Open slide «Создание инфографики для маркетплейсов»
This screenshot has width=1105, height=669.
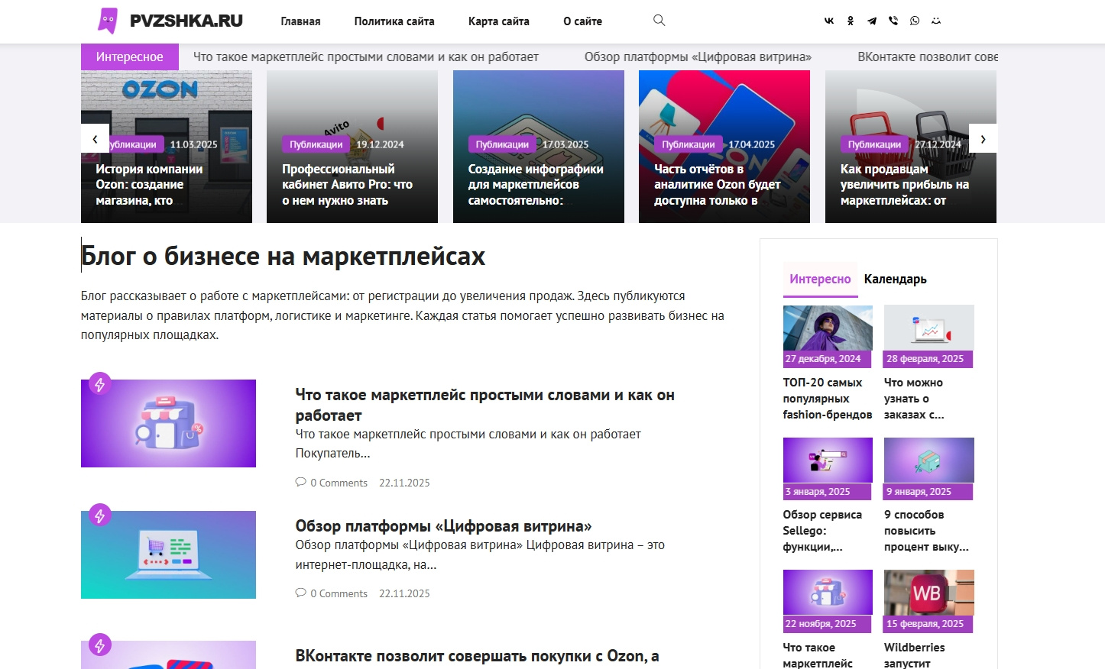coord(536,185)
